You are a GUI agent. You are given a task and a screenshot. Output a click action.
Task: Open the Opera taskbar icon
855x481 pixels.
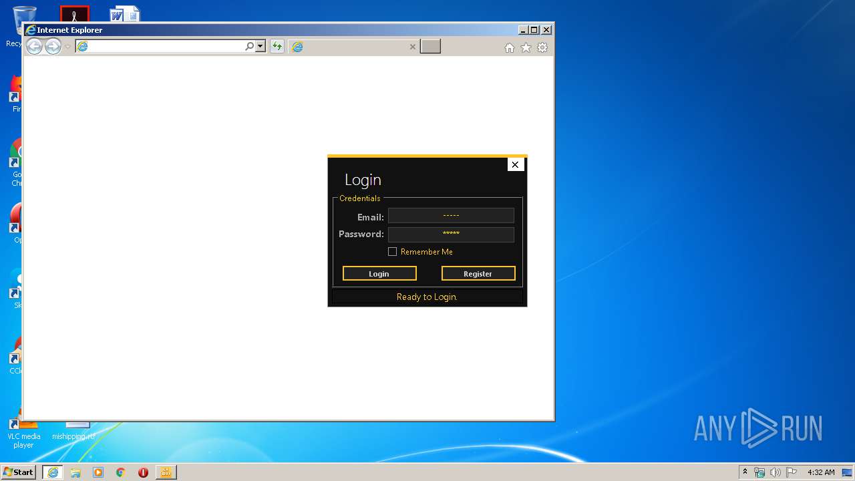[x=143, y=472]
